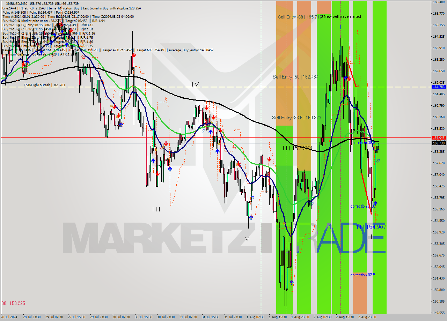Click the '1 Aug 23:30' time label

click(x=300, y=317)
